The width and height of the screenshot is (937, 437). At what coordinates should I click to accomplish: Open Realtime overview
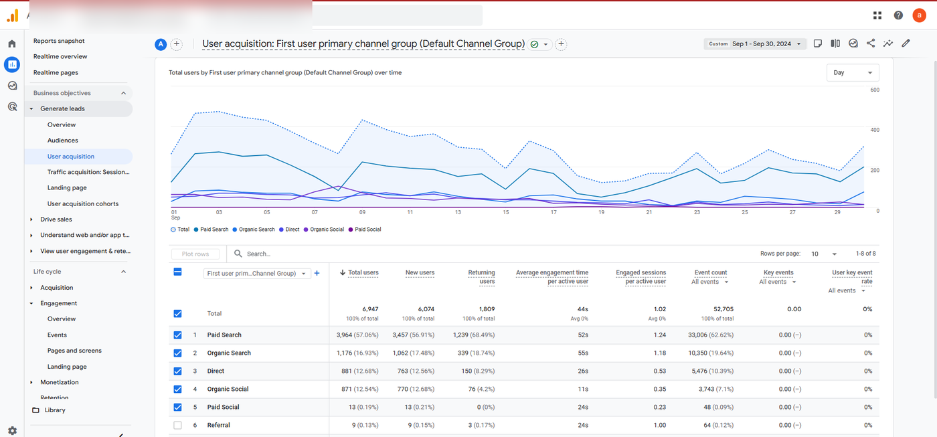[60, 56]
